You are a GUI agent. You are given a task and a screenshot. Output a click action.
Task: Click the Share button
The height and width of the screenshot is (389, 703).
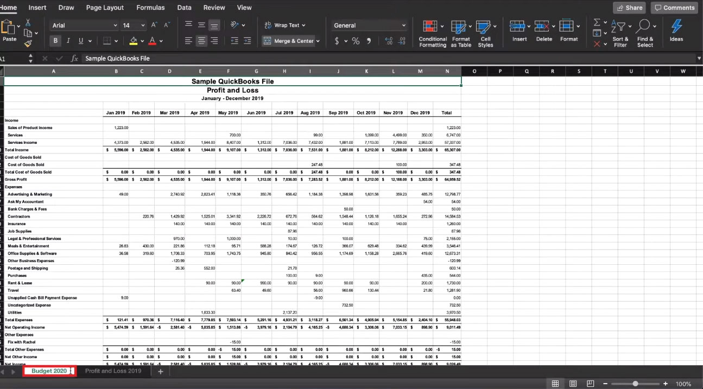pos(630,8)
